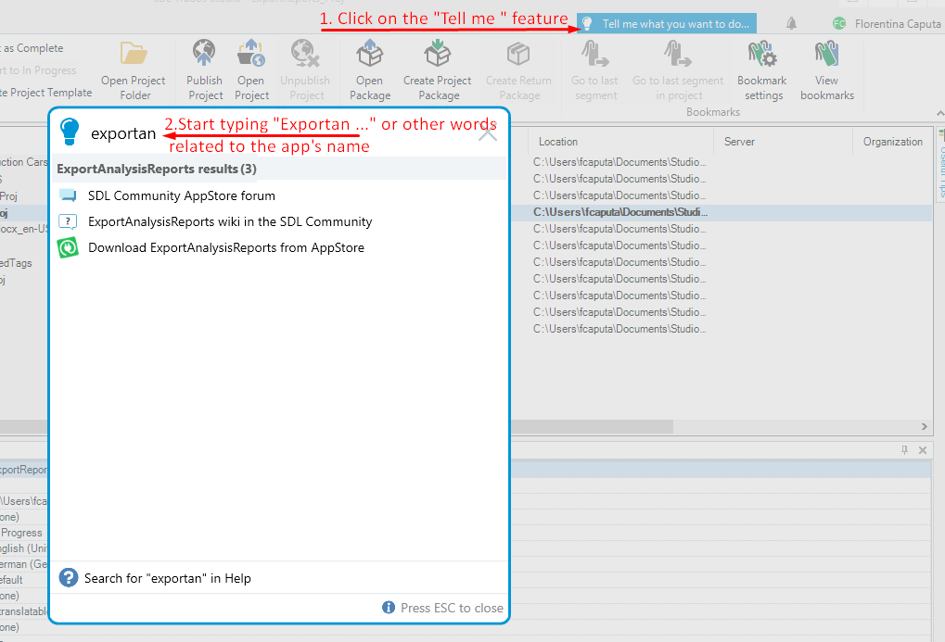This screenshot has height=642, width=945.
Task: Click the ExportAnalysisReports results (3) heading
Action: 157,169
